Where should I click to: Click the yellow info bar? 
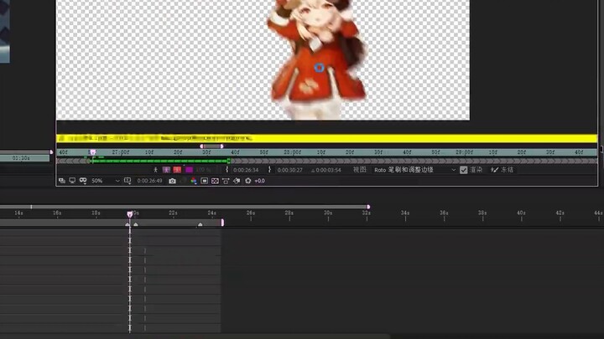[x=326, y=138]
